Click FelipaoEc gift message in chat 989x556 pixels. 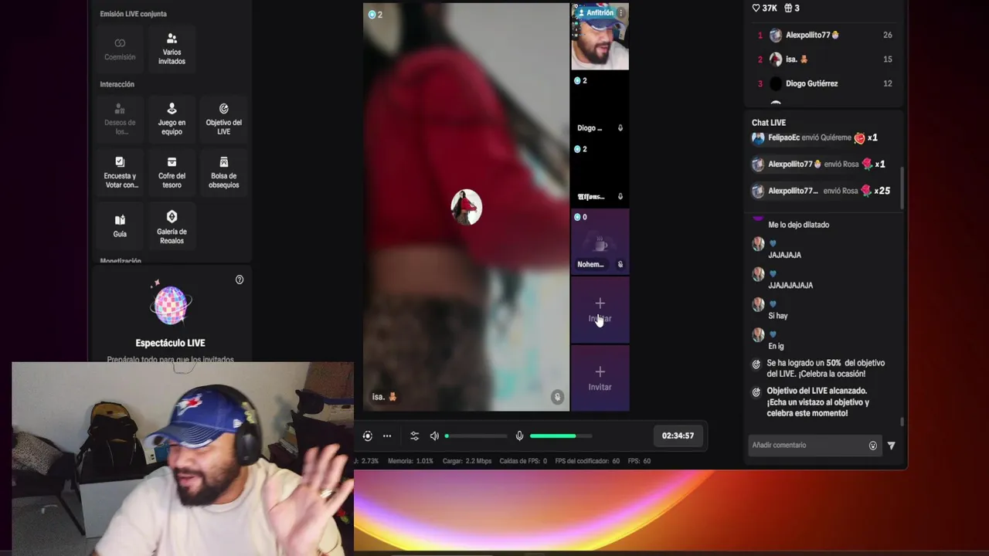815,138
